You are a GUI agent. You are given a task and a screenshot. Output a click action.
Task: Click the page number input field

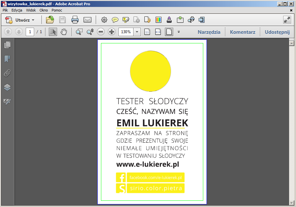click(30, 32)
